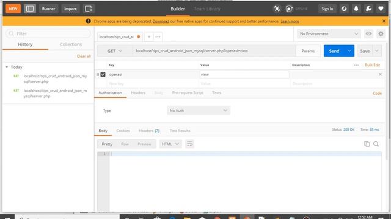This screenshot has width=391, height=219.
Task: Open history entry starting with localshost/tips_crud
Action: pos(55,93)
